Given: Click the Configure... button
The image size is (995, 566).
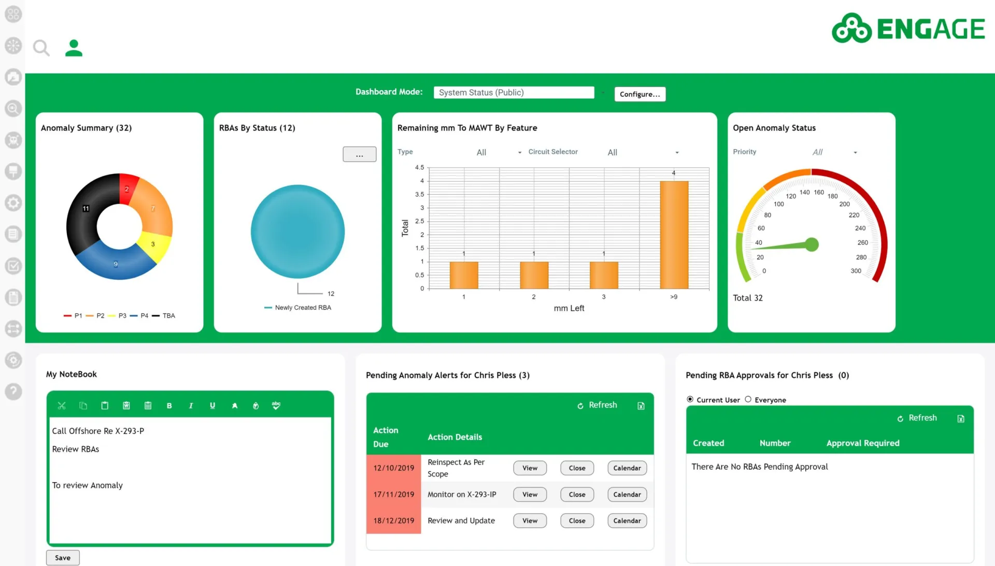Looking at the screenshot, I should (640, 94).
